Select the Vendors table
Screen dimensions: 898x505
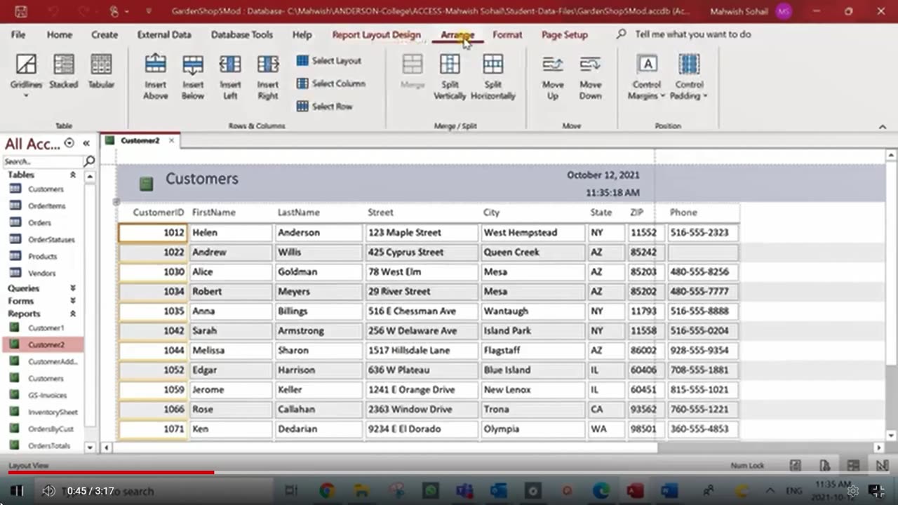pos(43,274)
